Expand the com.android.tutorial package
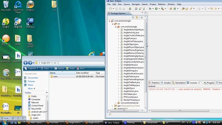 click(116, 103)
